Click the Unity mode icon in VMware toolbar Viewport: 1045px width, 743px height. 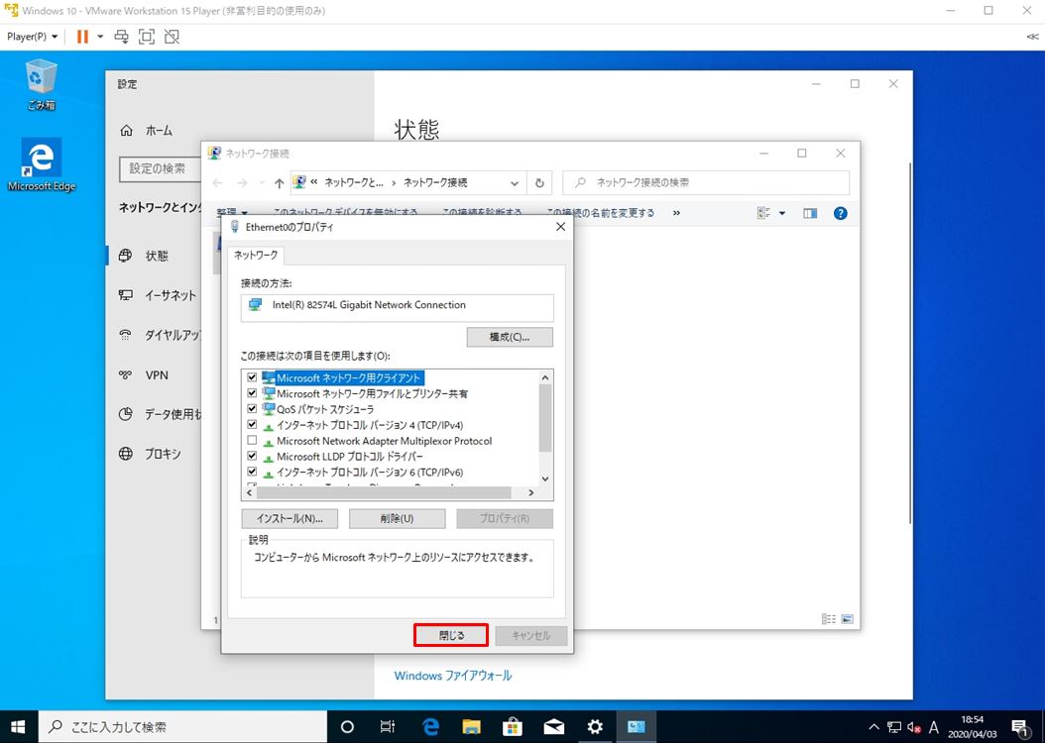[172, 37]
